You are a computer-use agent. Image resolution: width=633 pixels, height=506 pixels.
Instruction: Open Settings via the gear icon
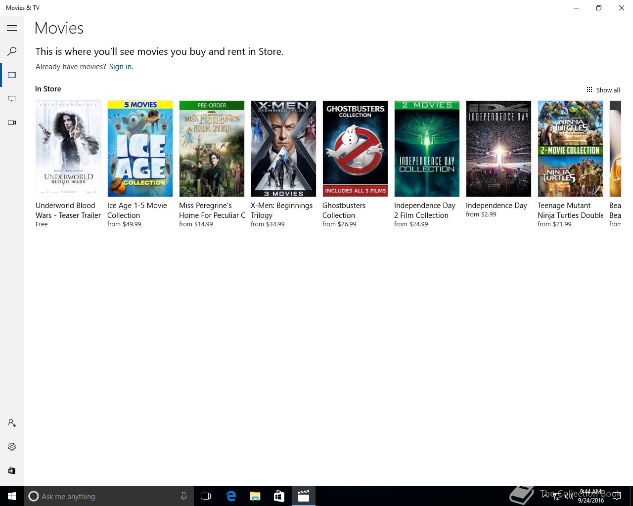(x=12, y=447)
